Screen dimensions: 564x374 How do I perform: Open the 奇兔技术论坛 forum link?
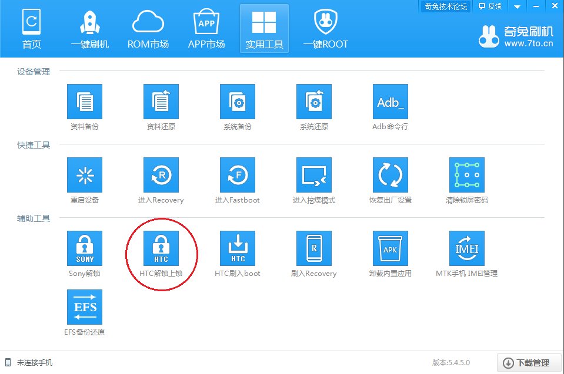point(446,6)
